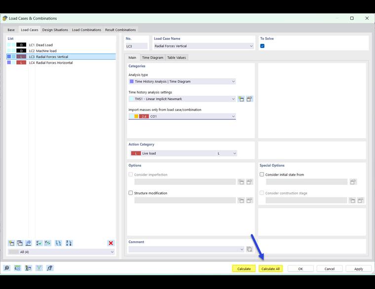Click edit icon beside initial state field
Screen dimensions: 375x289
pos(353,182)
